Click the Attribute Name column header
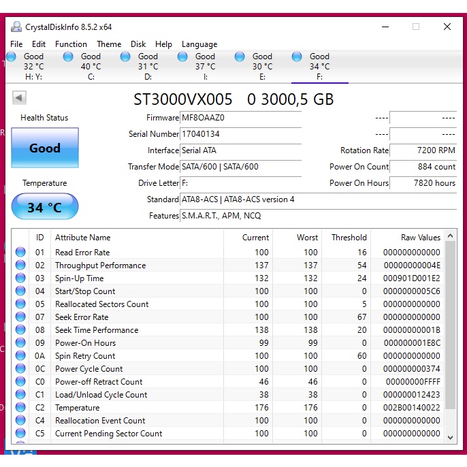This screenshot has height=467, width=467. 137,238
